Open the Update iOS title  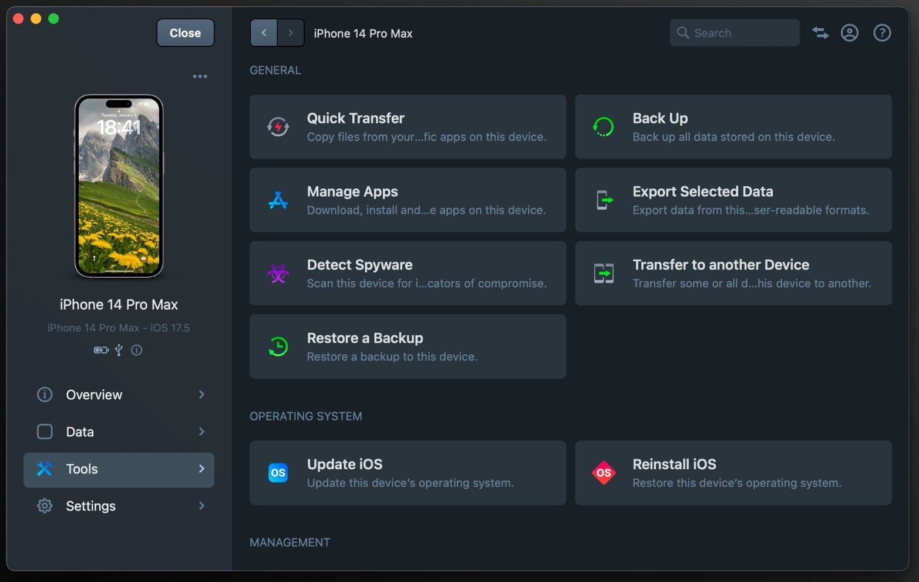(x=345, y=464)
